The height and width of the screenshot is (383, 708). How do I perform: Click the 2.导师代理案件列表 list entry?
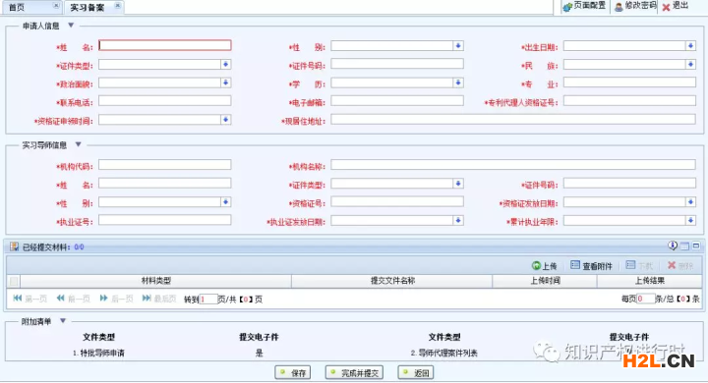pyautogui.click(x=443, y=353)
